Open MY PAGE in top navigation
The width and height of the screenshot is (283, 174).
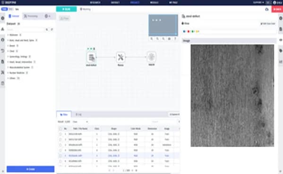(173, 2)
